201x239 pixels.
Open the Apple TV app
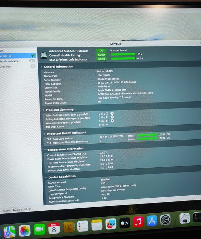pyautogui.click(x=125, y=223)
